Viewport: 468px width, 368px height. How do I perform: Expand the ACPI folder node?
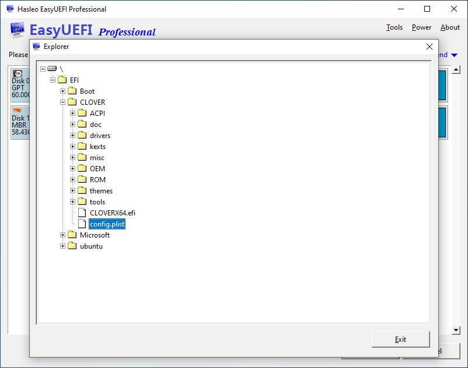(72, 113)
